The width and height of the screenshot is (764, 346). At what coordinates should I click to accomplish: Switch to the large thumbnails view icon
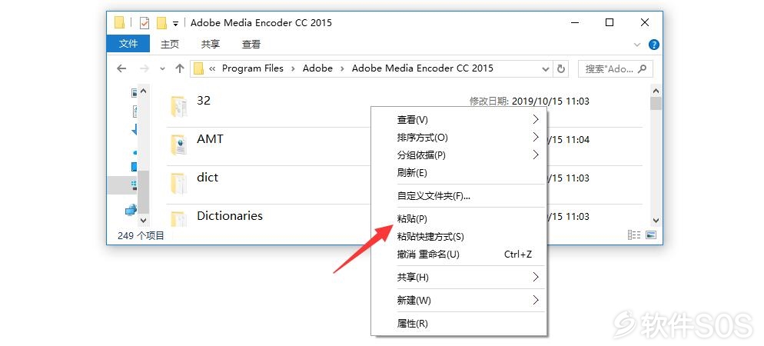[x=651, y=235]
